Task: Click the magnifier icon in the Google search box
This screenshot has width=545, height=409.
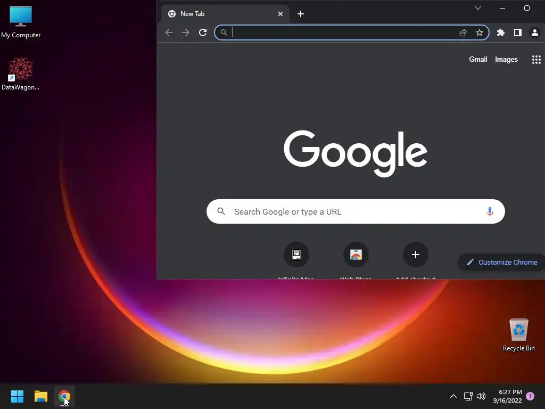Action: [x=221, y=211]
